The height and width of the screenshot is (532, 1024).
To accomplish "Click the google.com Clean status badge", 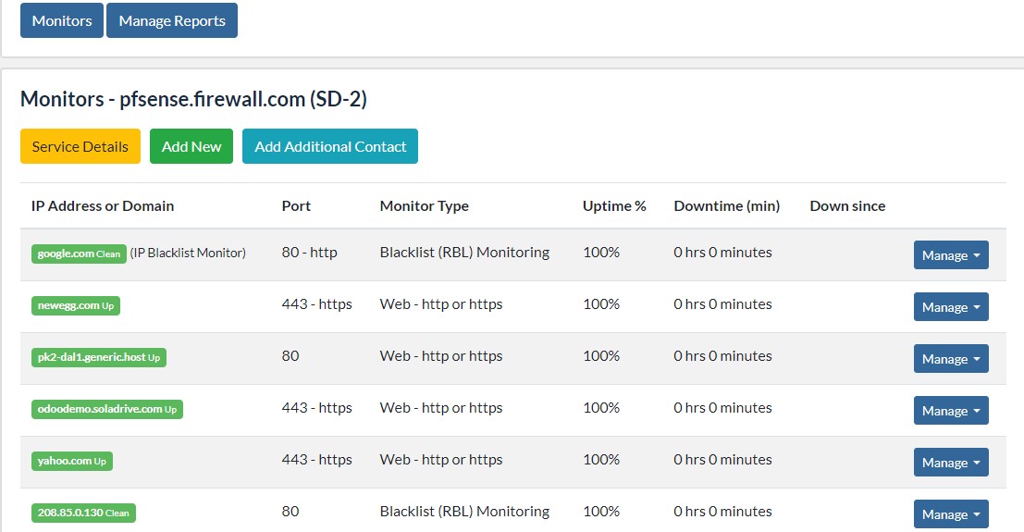I will pos(79,254).
